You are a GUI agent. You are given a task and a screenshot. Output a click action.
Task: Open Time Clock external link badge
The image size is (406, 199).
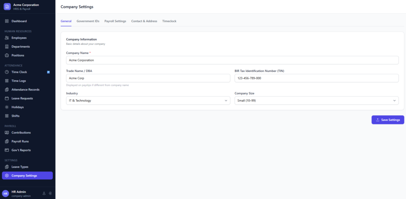pyautogui.click(x=48, y=72)
